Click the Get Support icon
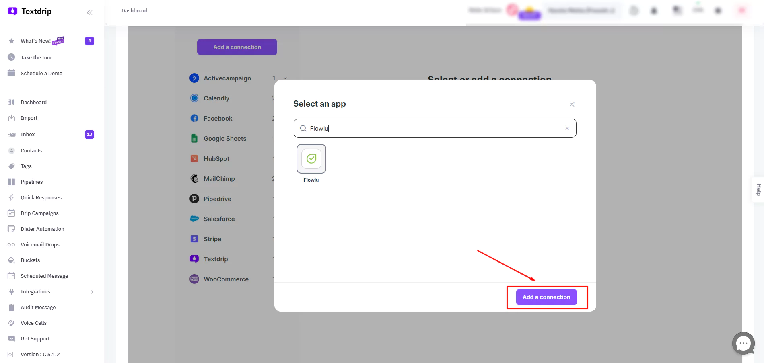The width and height of the screenshot is (764, 363). click(x=11, y=338)
